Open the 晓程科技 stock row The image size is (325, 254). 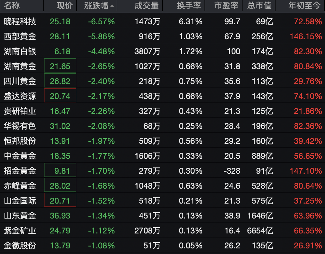click(x=20, y=21)
